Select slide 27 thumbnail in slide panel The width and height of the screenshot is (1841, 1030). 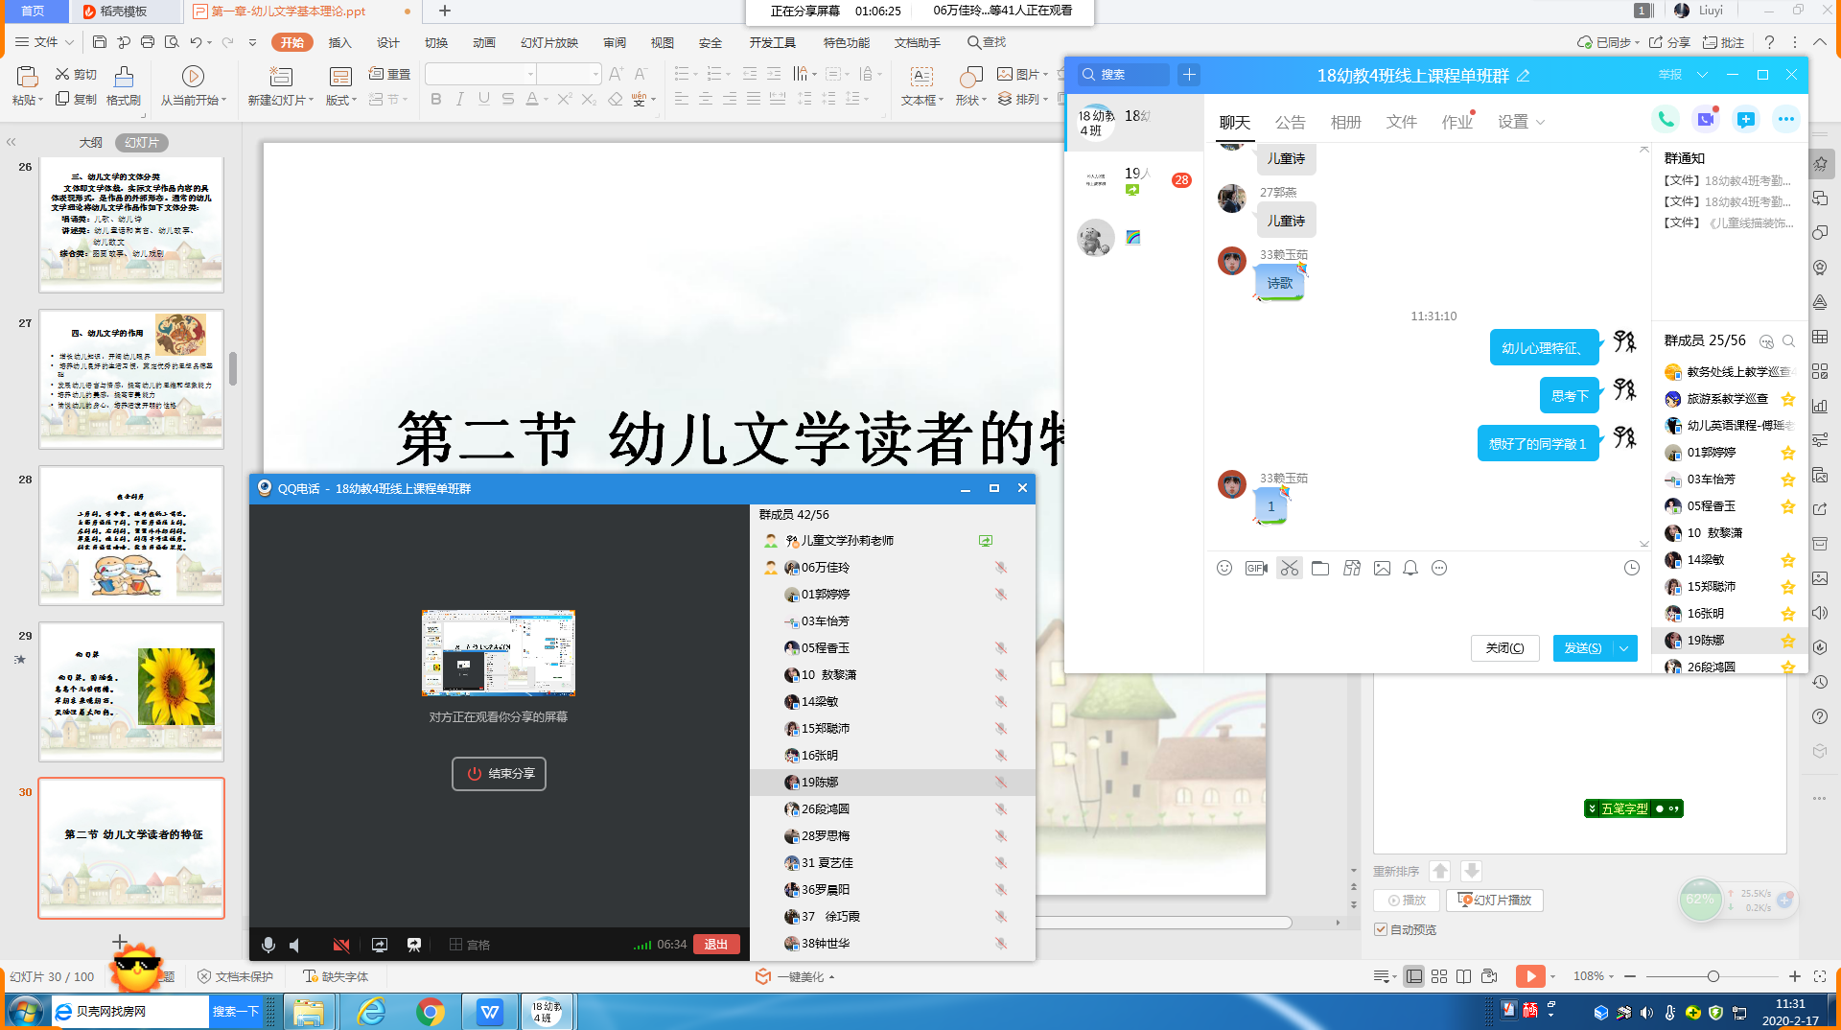tap(131, 379)
